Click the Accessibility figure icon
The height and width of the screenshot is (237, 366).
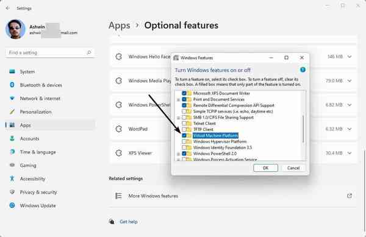(12, 179)
